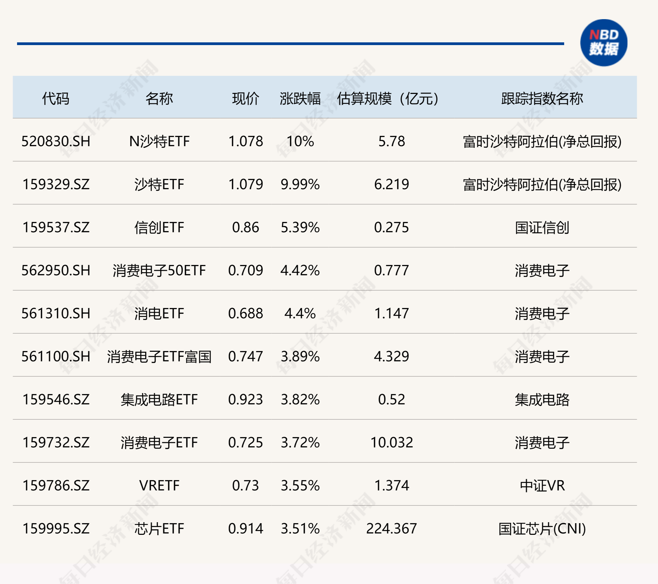This screenshot has height=584, width=658.
Task: Select code 561100.SH
Action: [56, 357]
